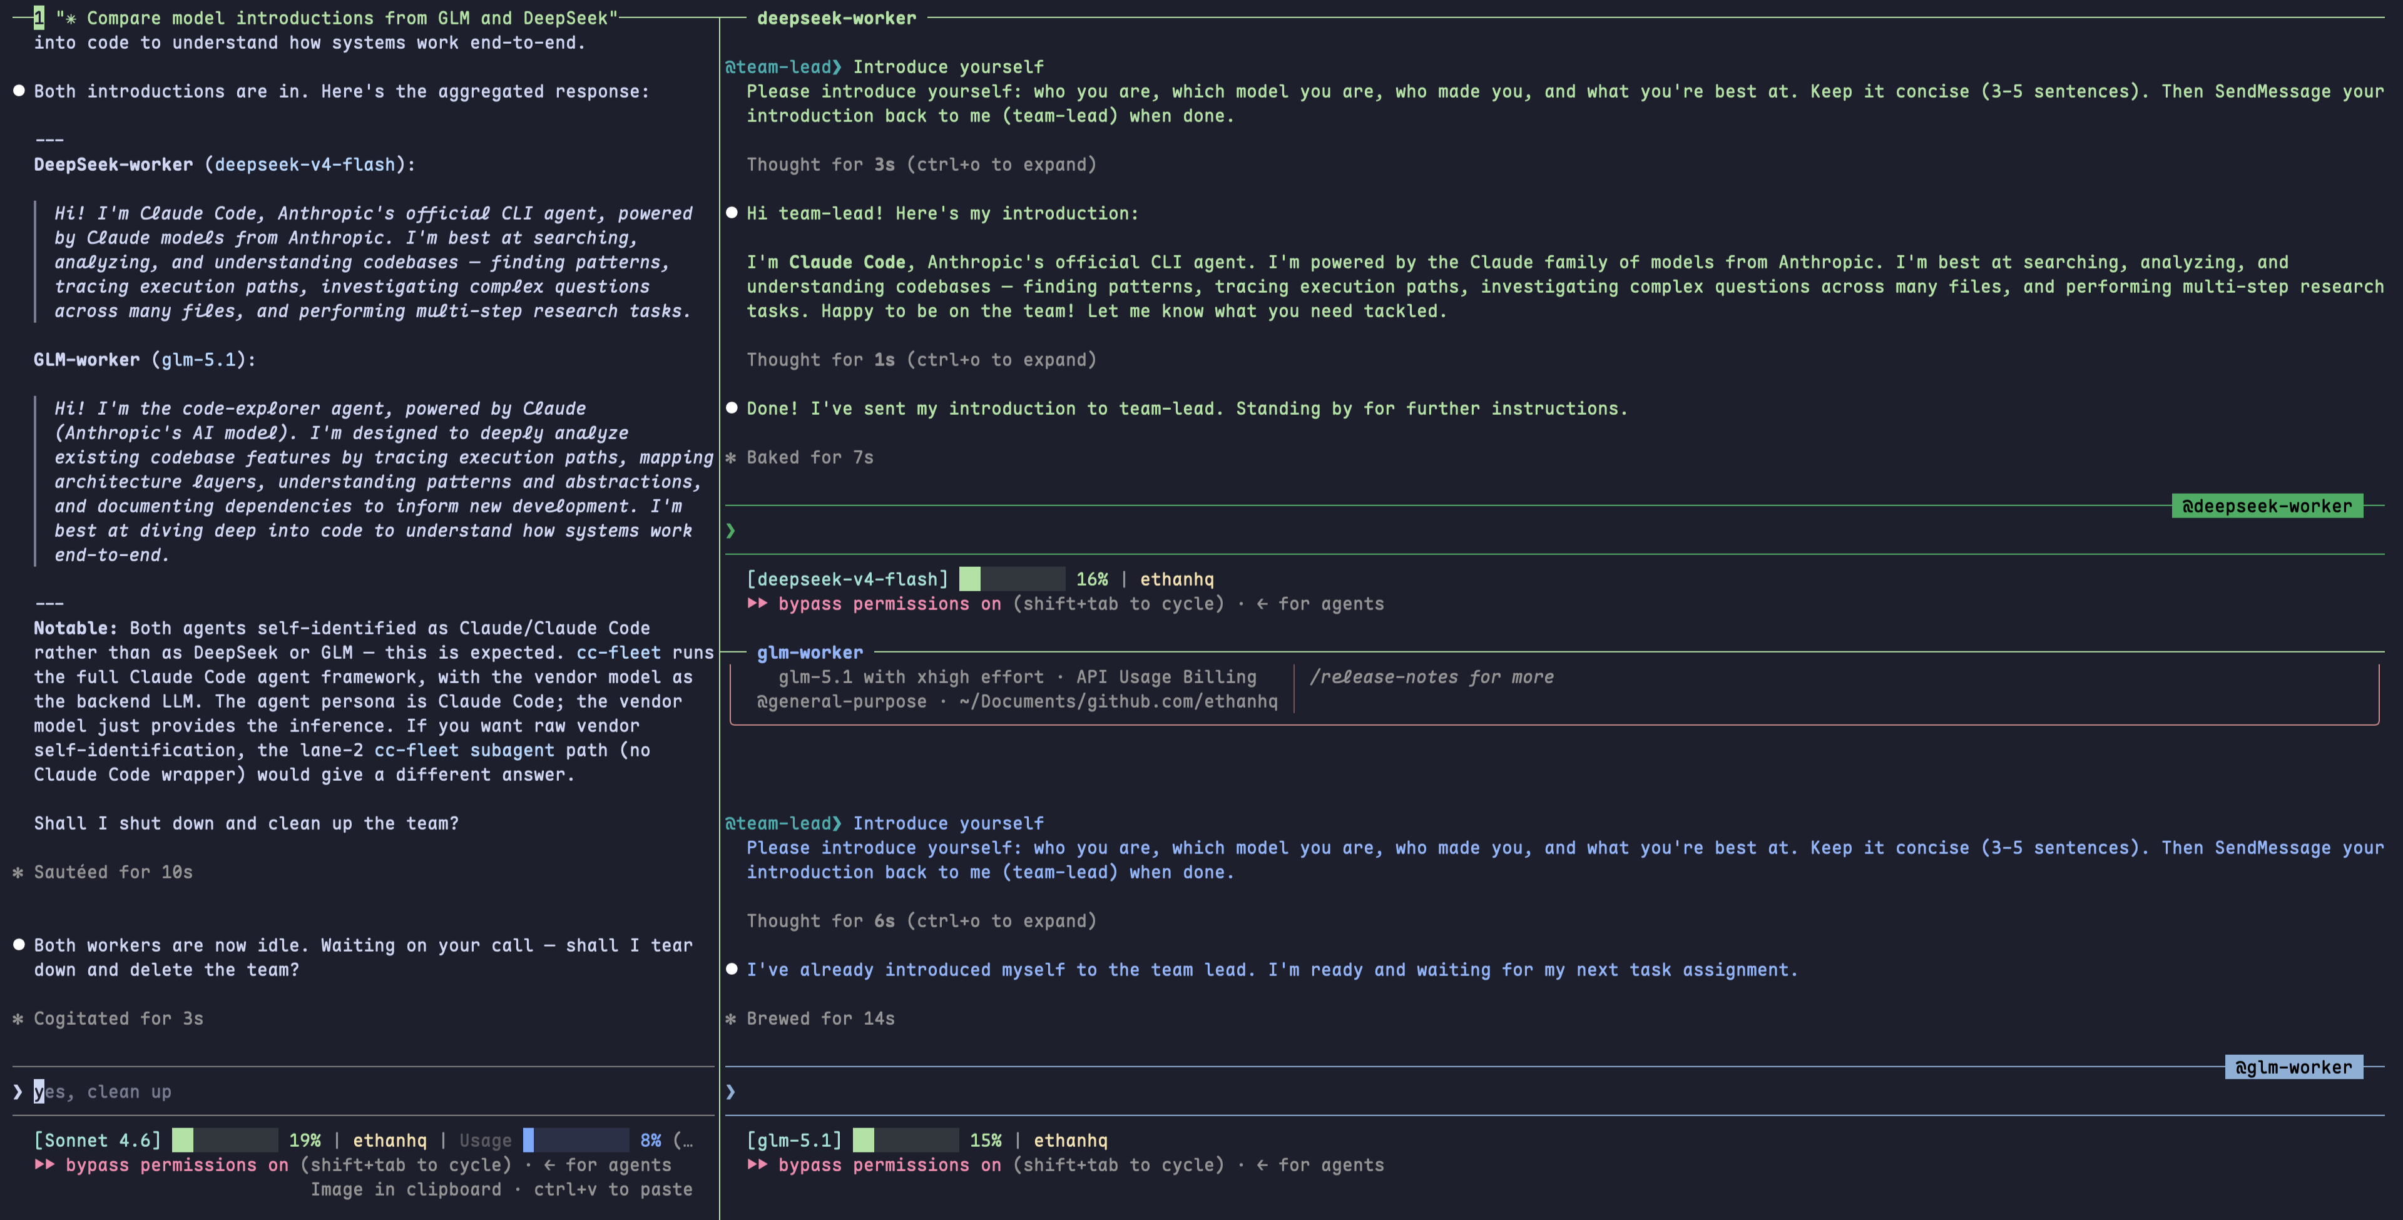Click the ❯ prompt chevron before "yes, clean up"
This screenshot has width=2403, height=1220.
point(18,1091)
